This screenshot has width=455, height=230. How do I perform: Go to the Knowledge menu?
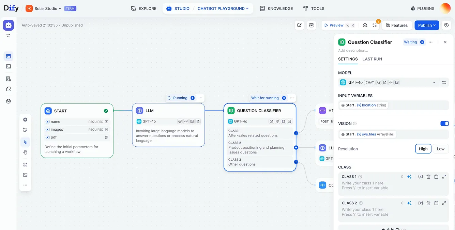276,9
